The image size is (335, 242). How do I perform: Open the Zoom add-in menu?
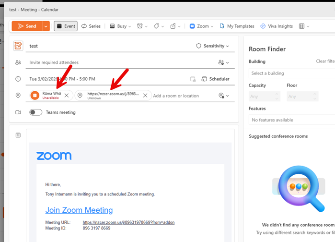pyautogui.click(x=201, y=26)
